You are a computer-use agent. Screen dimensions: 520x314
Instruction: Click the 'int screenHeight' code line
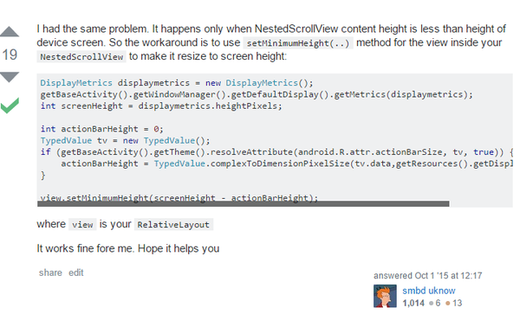(161, 106)
